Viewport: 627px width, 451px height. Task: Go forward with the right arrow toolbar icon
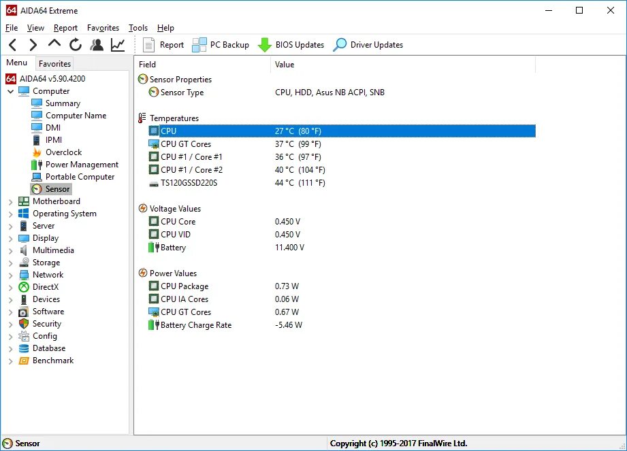(x=33, y=45)
